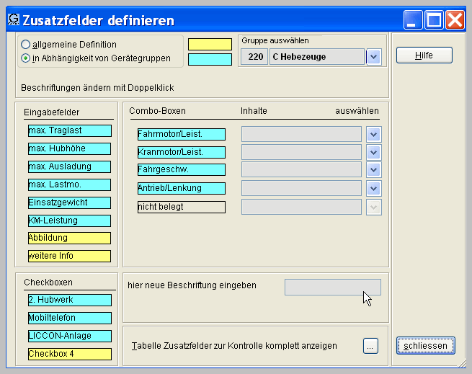Click the 'nicht belegt' combo box label
The height and width of the screenshot is (374, 472).
pos(181,207)
